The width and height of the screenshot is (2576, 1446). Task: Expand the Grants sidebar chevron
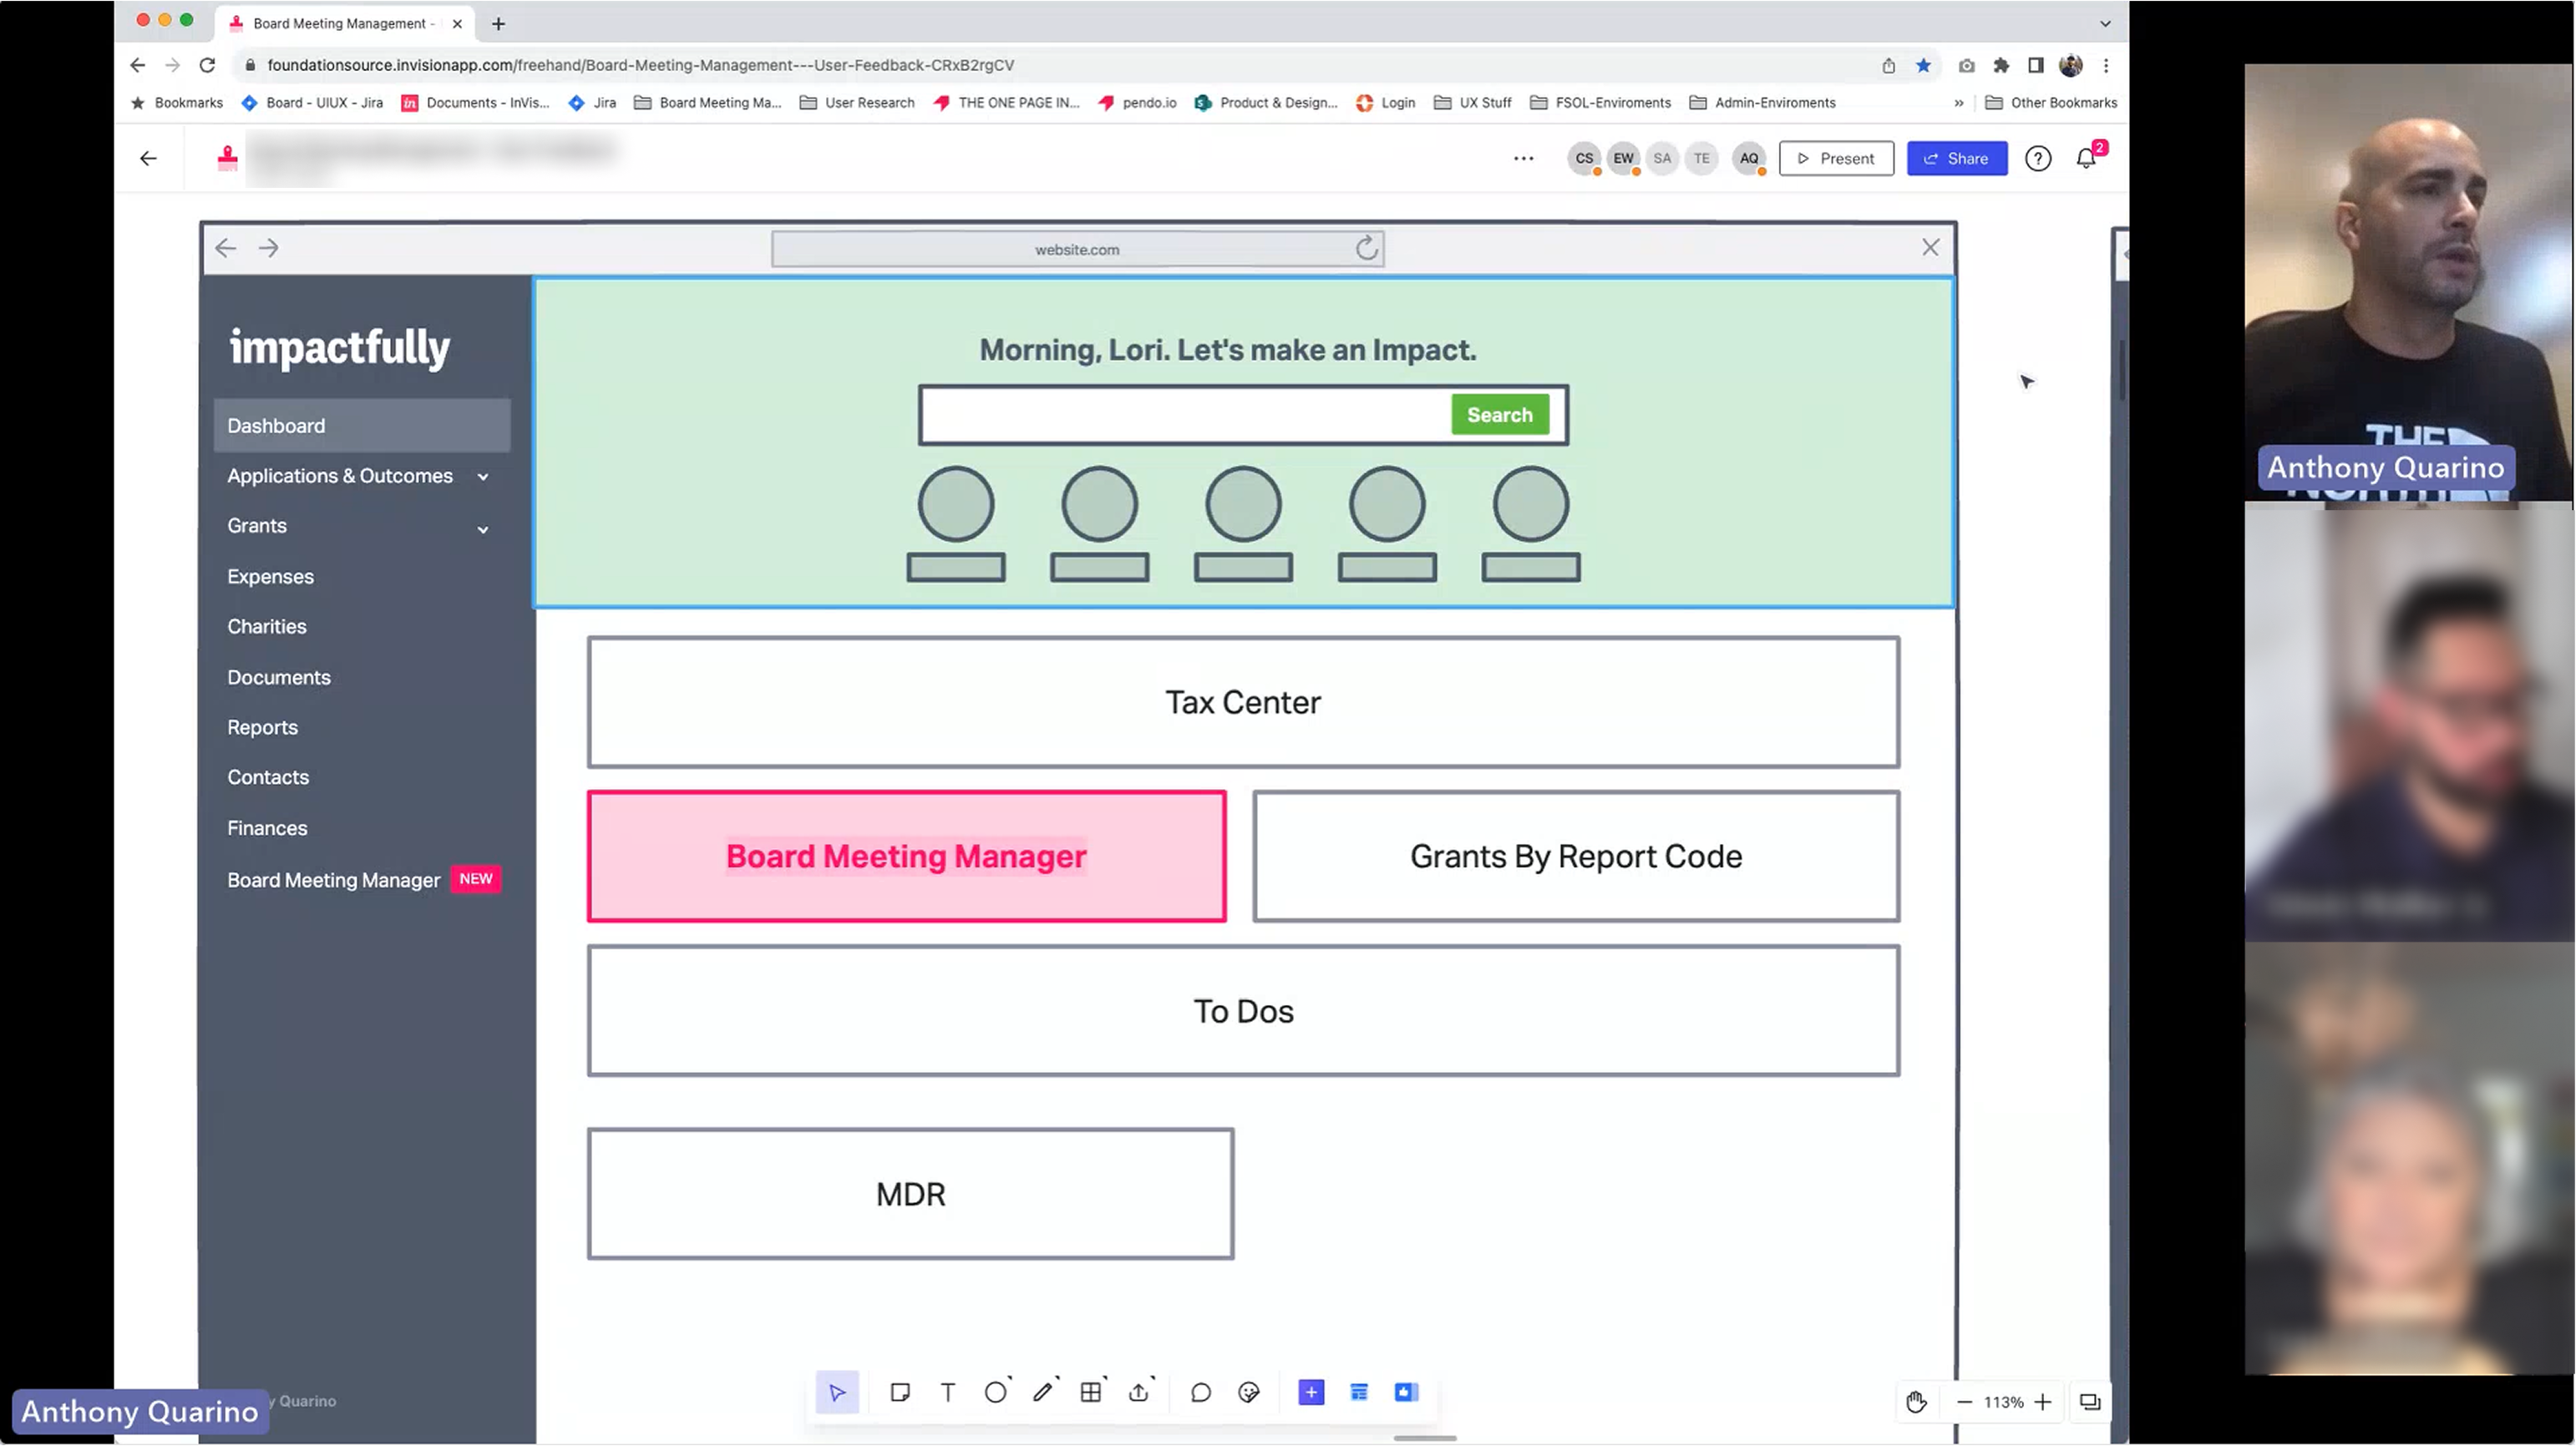[x=483, y=528]
